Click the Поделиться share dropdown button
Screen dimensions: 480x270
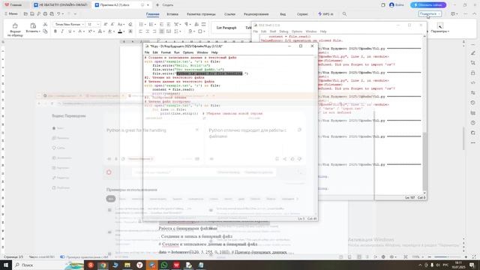coord(430,13)
